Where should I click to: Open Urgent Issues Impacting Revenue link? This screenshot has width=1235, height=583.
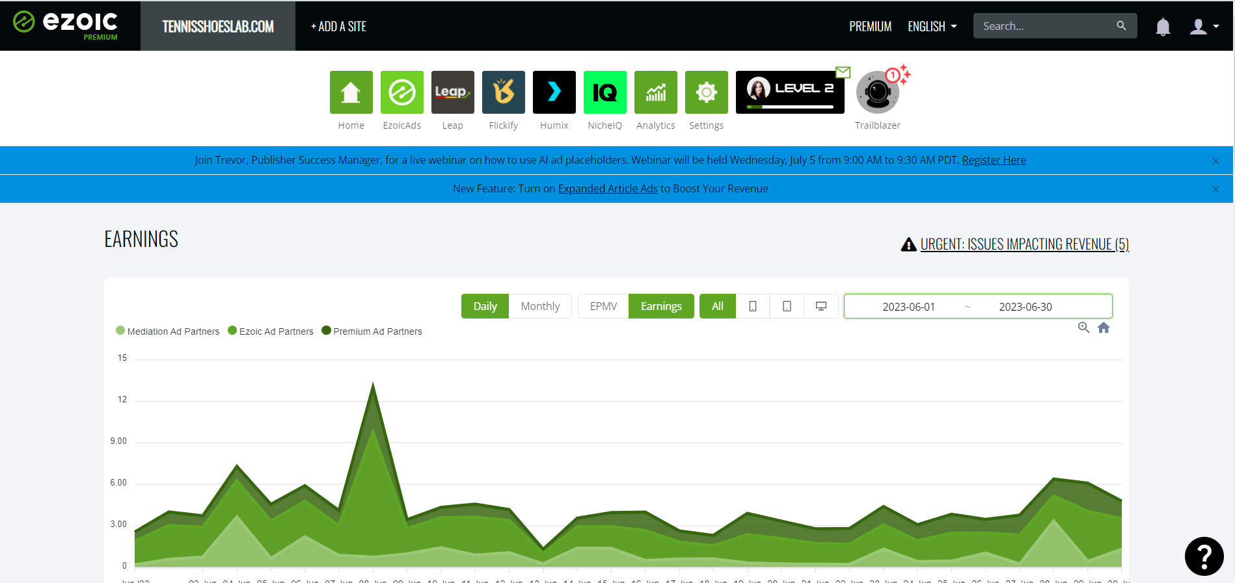(1024, 244)
